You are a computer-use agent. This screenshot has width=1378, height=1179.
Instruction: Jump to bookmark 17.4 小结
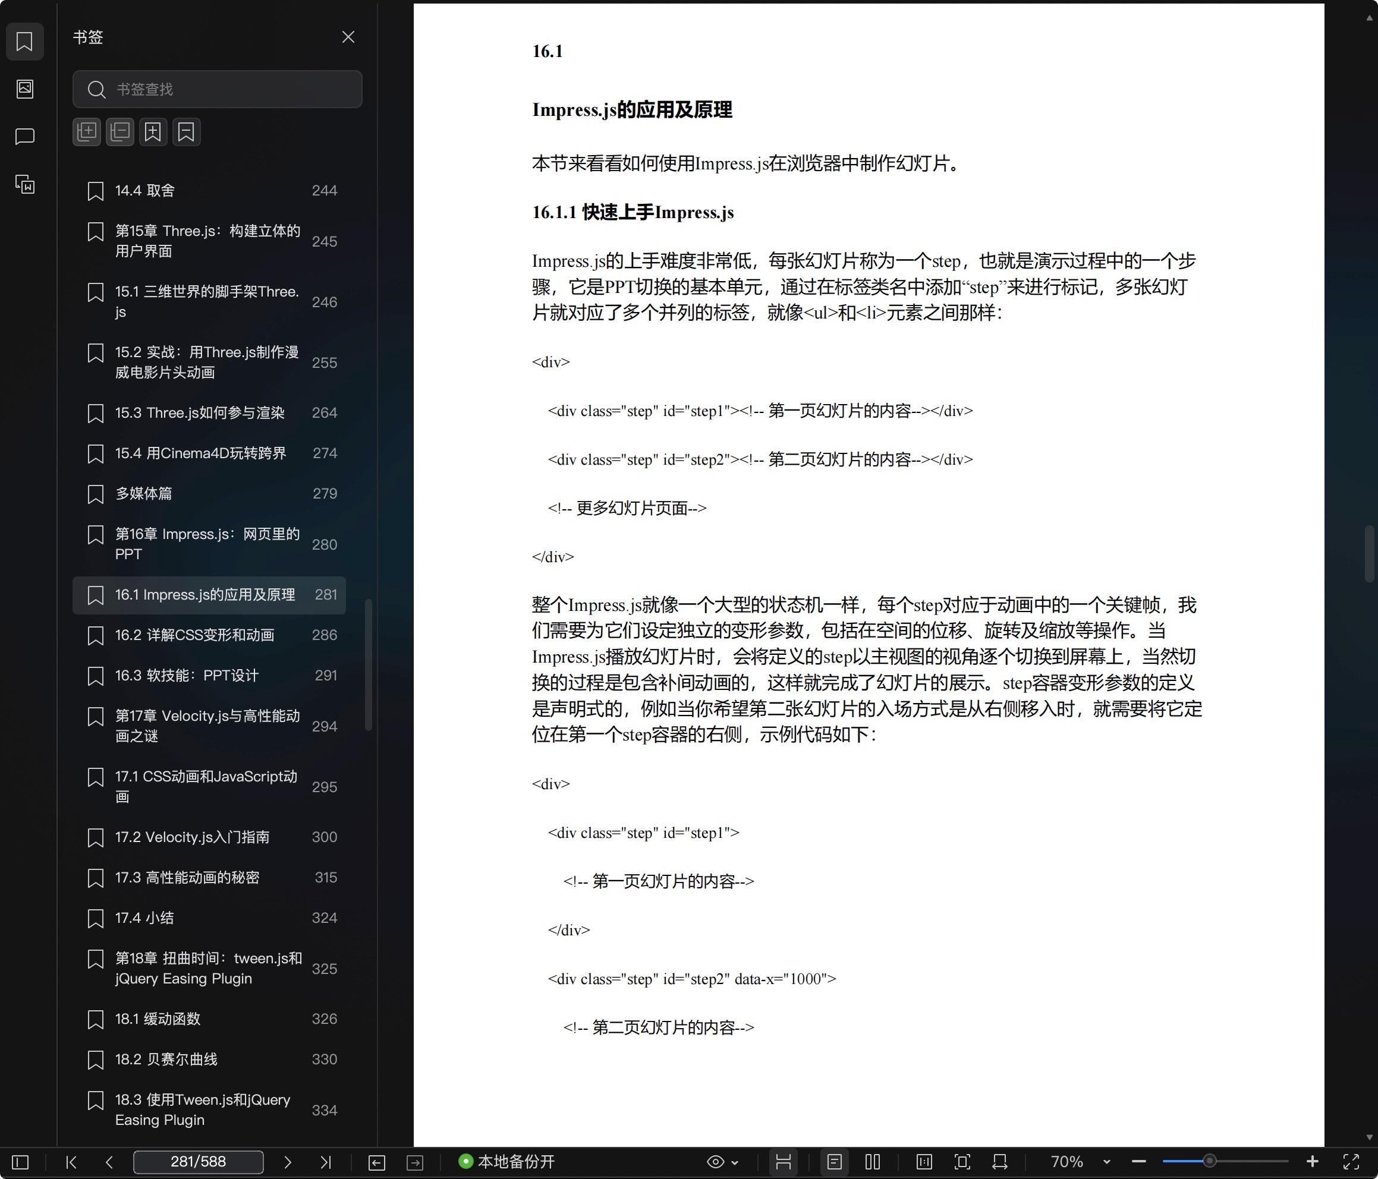[209, 918]
